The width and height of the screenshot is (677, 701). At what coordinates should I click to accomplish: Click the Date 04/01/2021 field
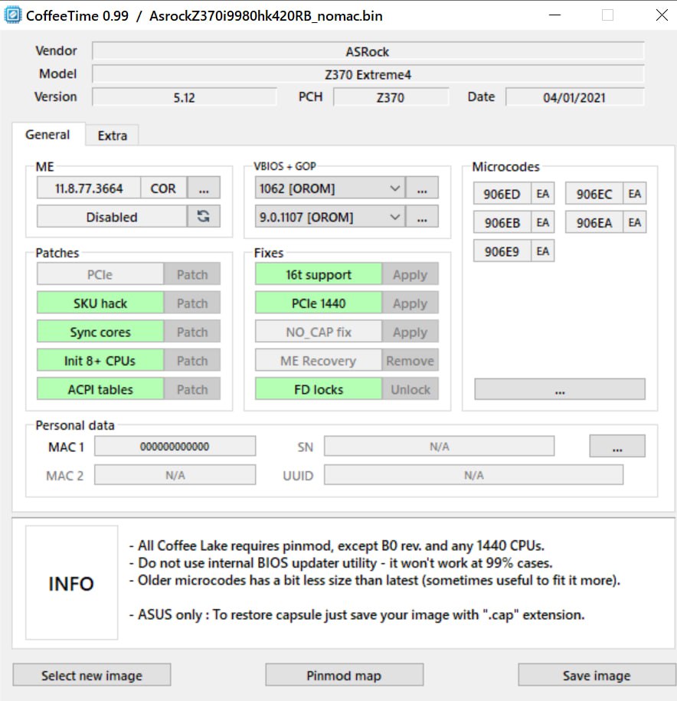[574, 97]
